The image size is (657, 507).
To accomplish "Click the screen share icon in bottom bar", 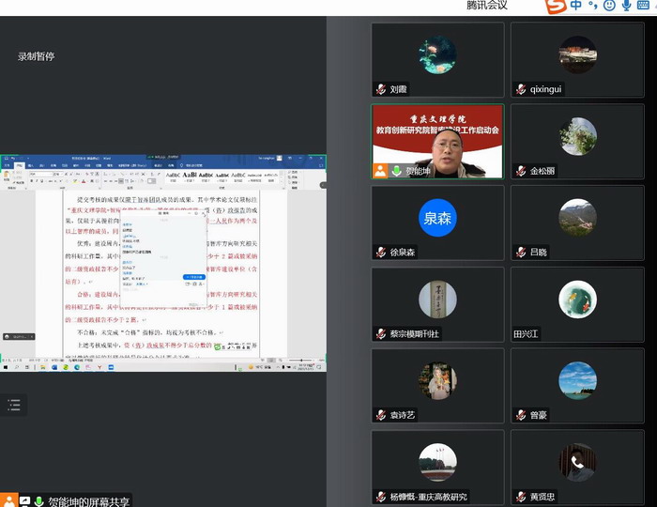I will click(x=24, y=500).
